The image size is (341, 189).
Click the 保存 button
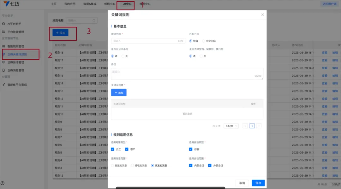tap(258, 183)
